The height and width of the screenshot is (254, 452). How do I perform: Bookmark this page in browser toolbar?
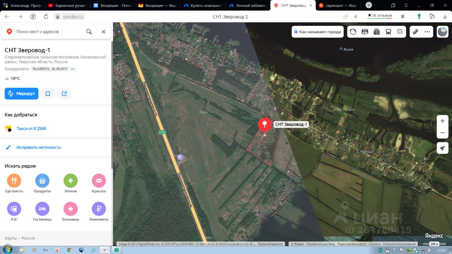pos(403,17)
